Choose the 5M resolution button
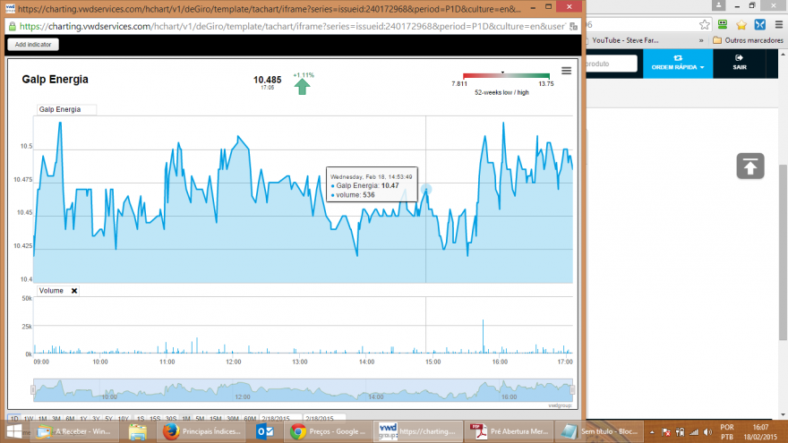This screenshot has width=788, height=443. (x=200, y=419)
